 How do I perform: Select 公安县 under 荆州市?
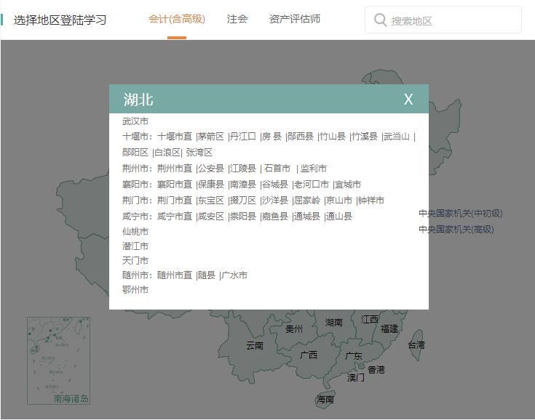pos(211,169)
